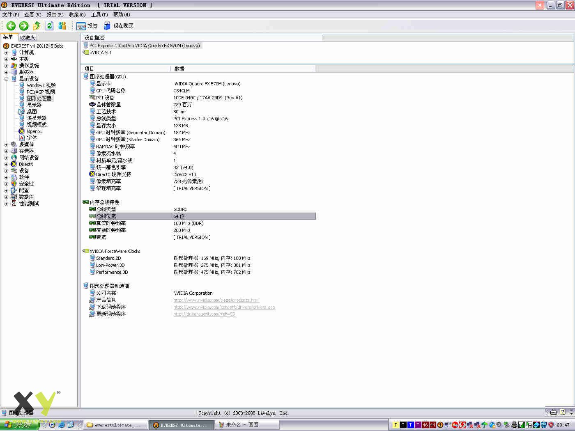This screenshot has height=431, width=575.
Task: Click the 性能测试 hourglass icon
Action: tap(14, 204)
